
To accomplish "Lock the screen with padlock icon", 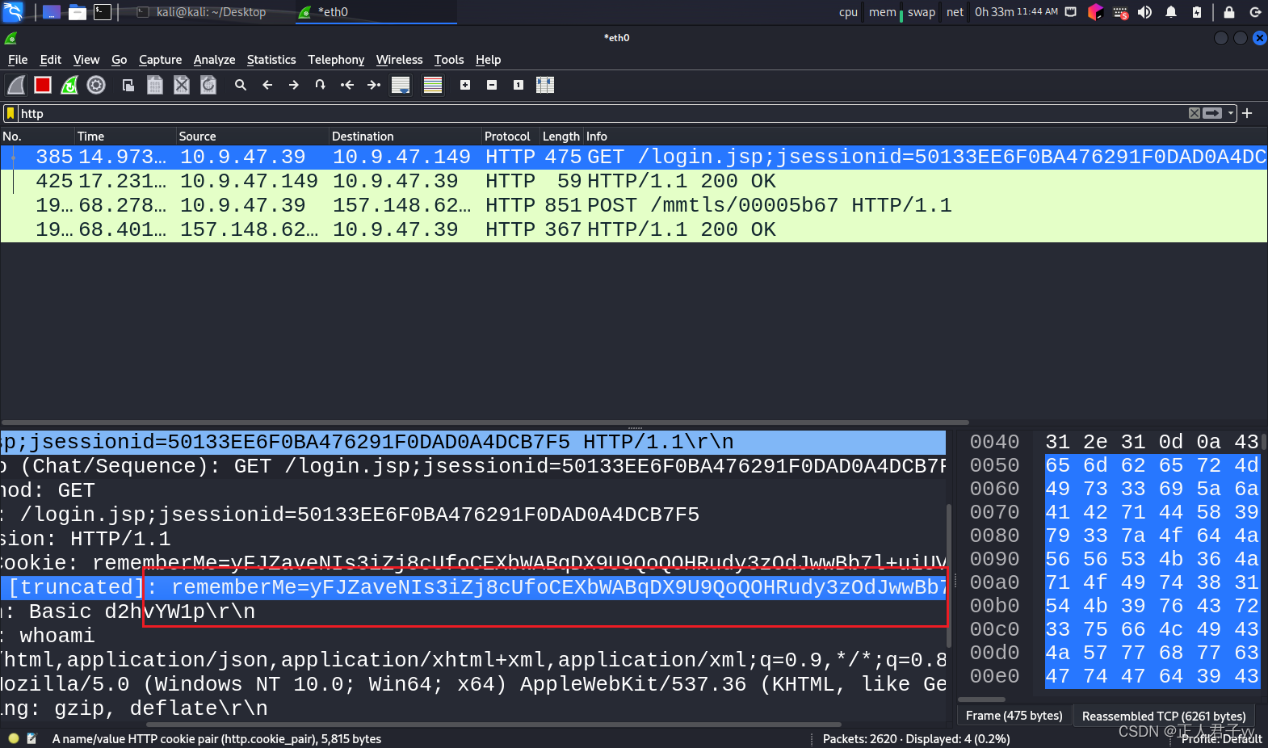I will tap(1229, 12).
